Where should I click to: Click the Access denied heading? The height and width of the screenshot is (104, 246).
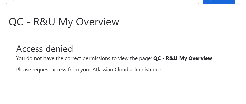[x=44, y=49]
